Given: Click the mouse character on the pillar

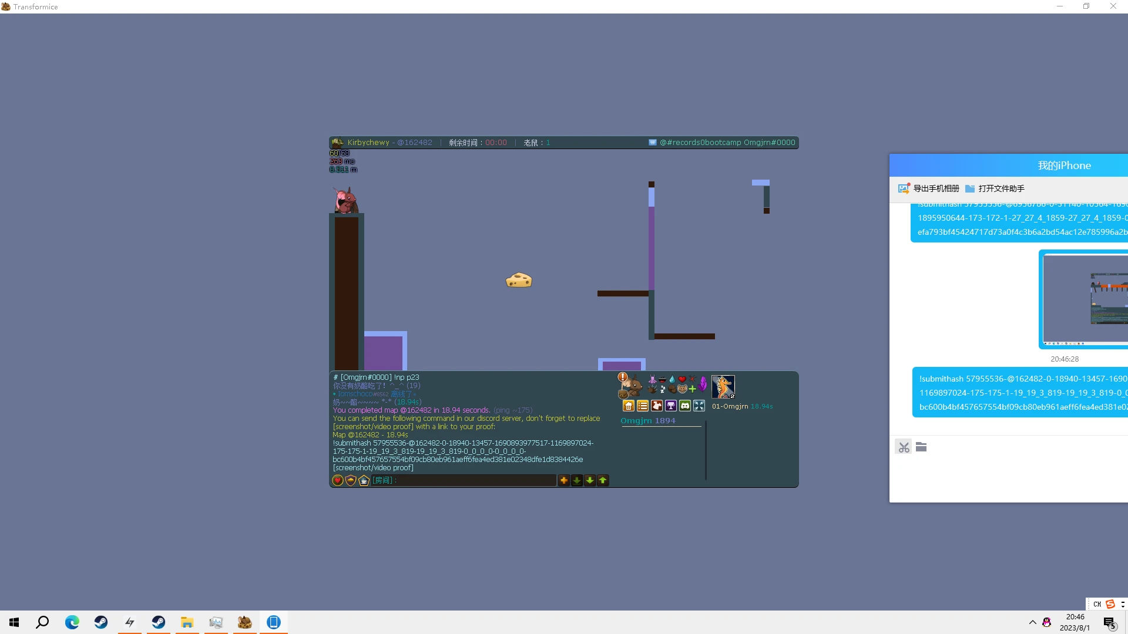Looking at the screenshot, I should click(345, 200).
